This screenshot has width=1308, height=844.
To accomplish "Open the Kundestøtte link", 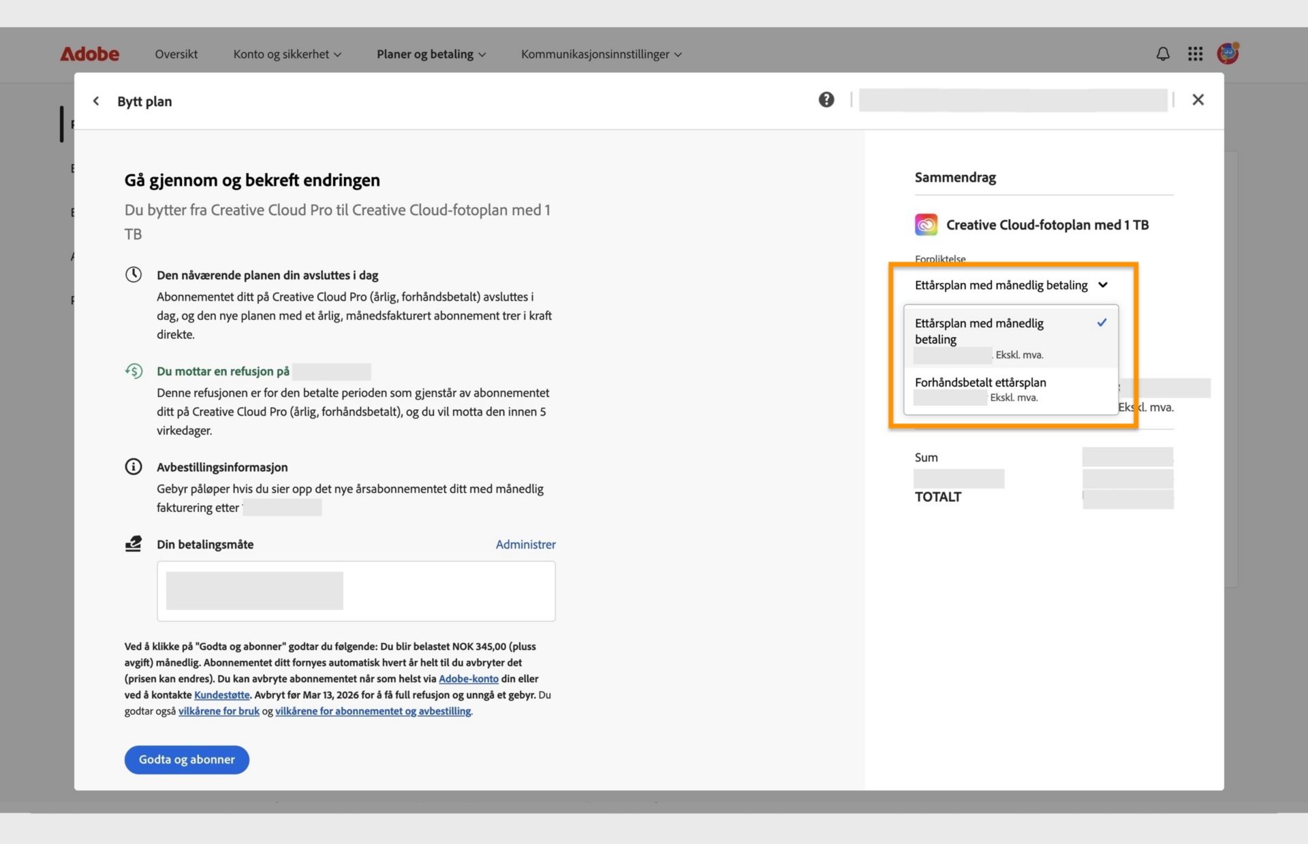I will click(x=221, y=695).
